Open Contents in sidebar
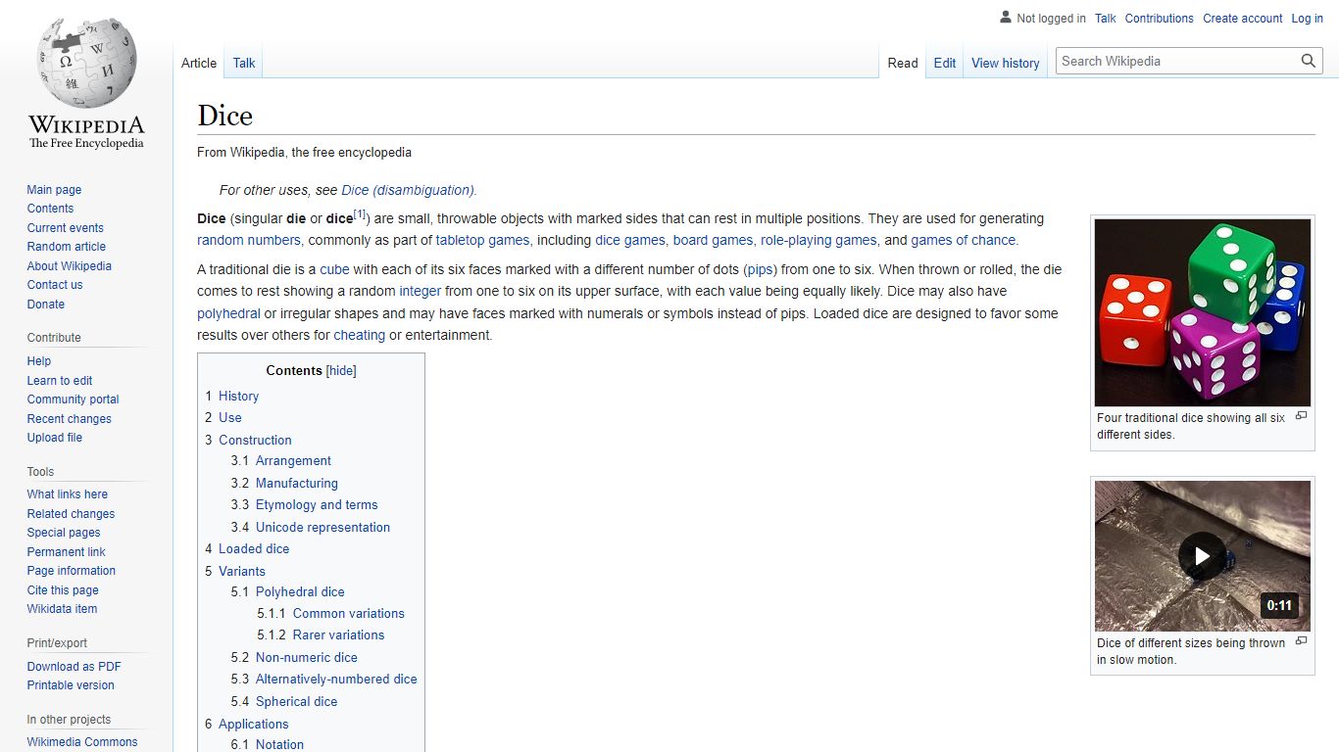 [x=50, y=209]
